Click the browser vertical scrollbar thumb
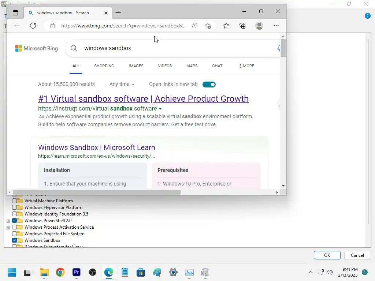This screenshot has height=281, width=375. (x=283, y=48)
